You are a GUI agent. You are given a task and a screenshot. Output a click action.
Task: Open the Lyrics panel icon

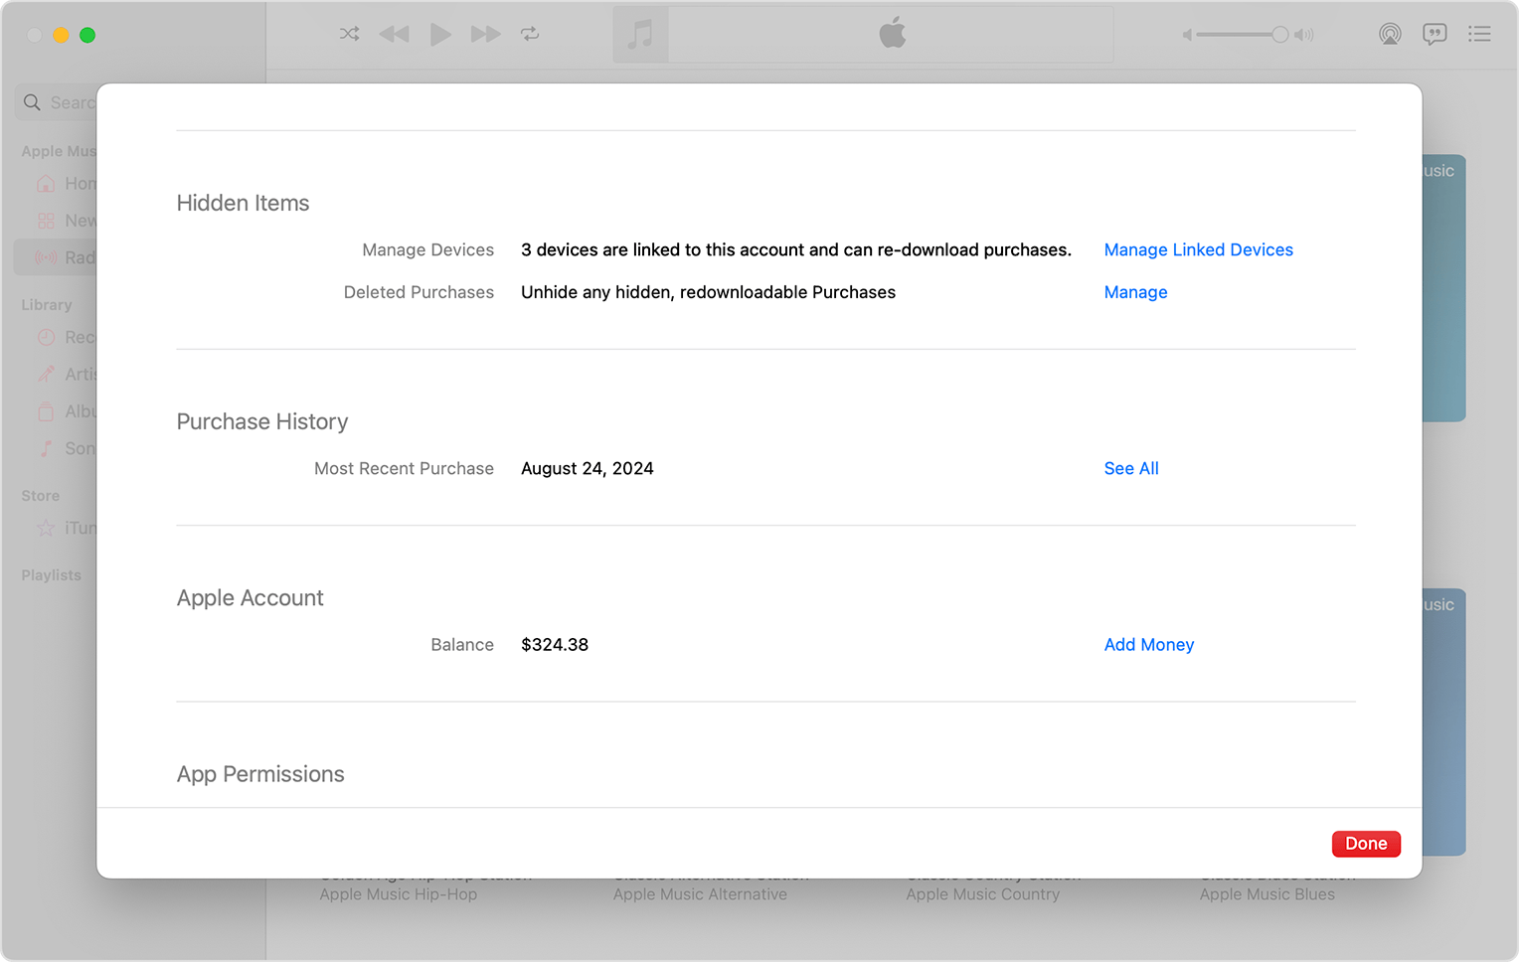1435,33
